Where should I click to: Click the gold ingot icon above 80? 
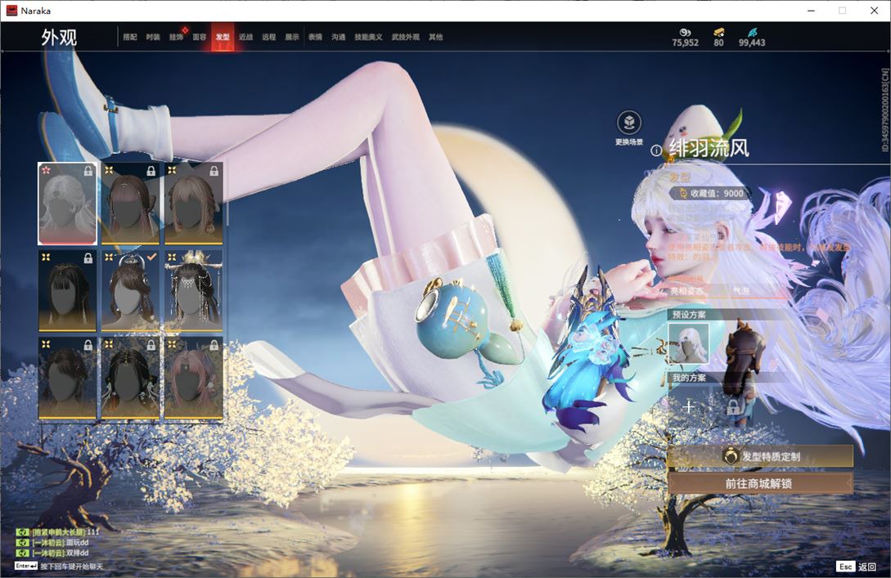(719, 33)
